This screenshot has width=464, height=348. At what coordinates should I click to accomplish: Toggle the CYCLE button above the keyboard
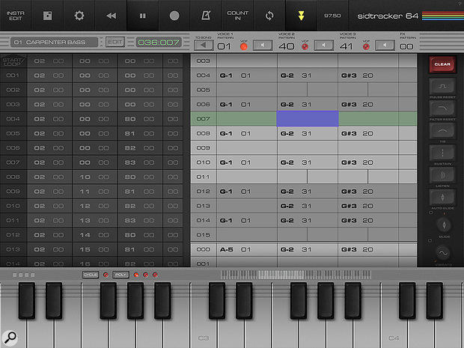tap(91, 275)
